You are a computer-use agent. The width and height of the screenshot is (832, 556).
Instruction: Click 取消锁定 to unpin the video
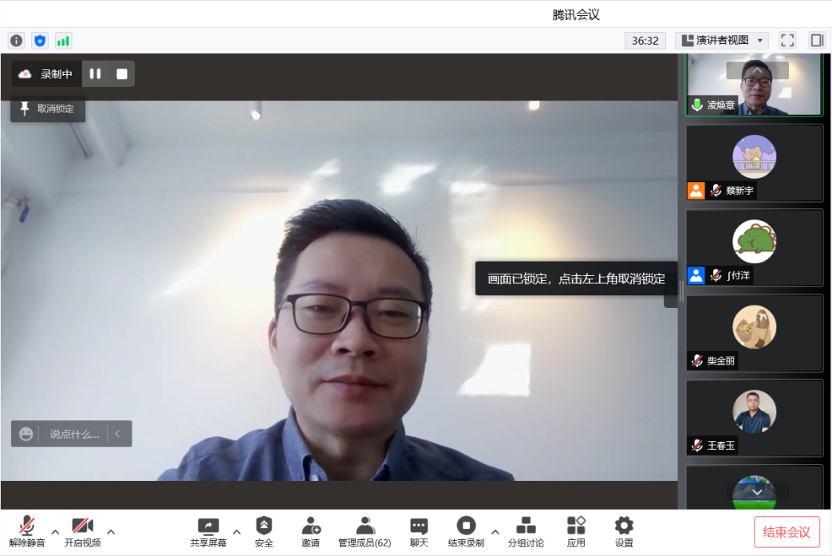click(48, 108)
